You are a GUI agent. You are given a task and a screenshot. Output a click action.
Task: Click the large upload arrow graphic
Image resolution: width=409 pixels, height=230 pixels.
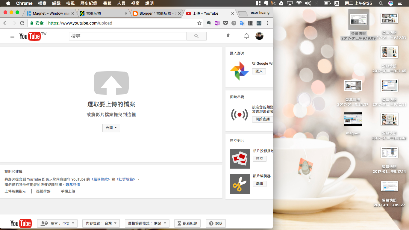point(111,83)
